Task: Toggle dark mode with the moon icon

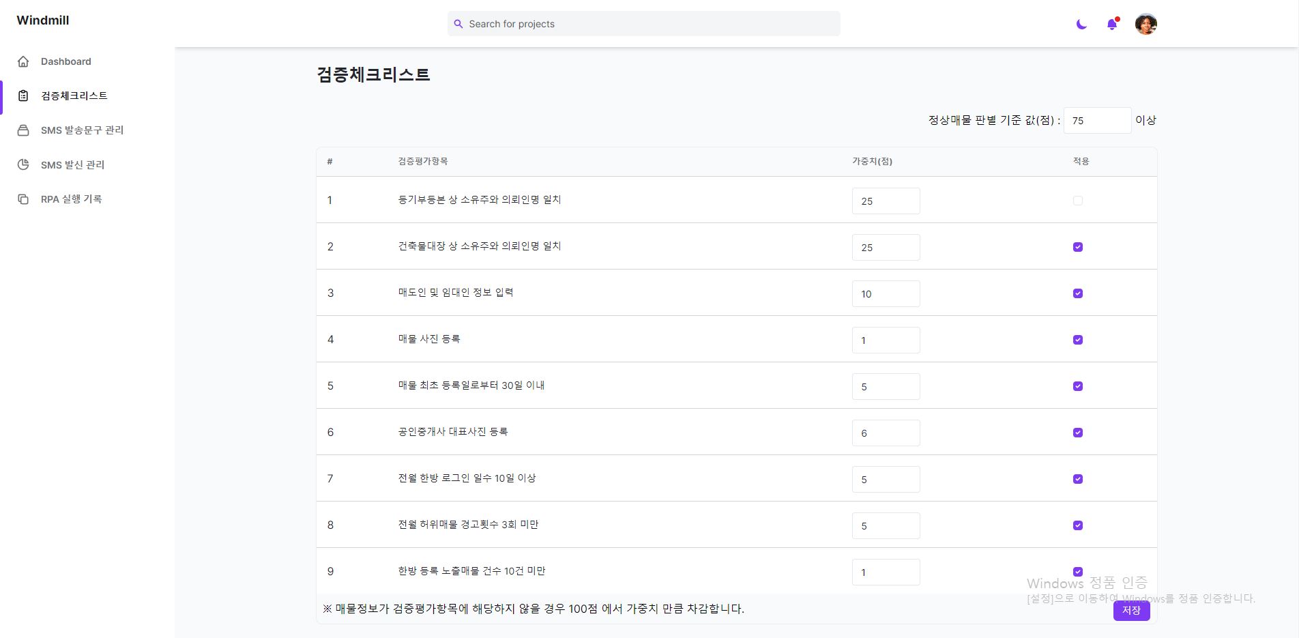Action: click(x=1081, y=25)
